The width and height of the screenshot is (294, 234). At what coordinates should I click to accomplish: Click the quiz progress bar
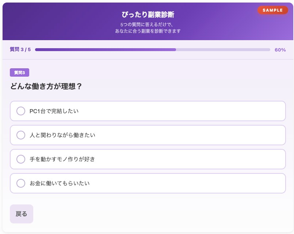(x=152, y=50)
